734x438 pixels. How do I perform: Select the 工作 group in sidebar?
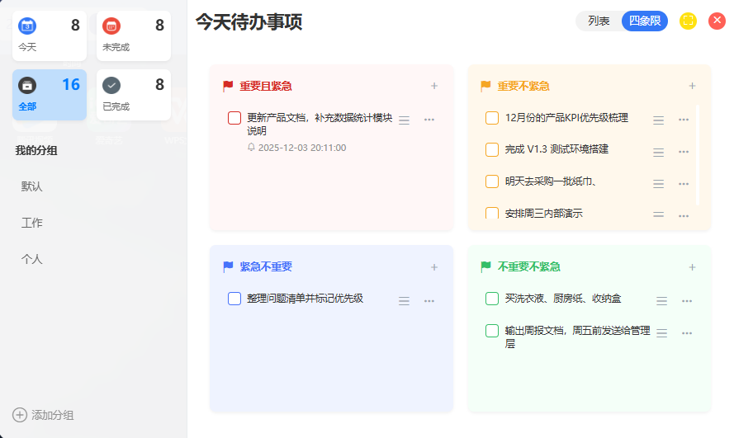click(x=32, y=223)
